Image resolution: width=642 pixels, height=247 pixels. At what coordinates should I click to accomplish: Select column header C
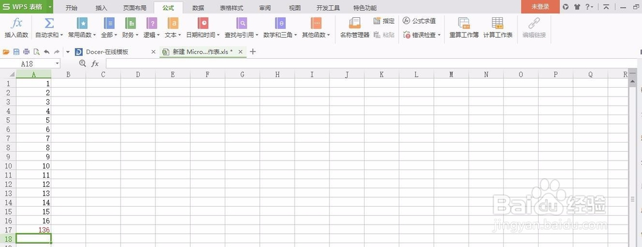coord(103,74)
